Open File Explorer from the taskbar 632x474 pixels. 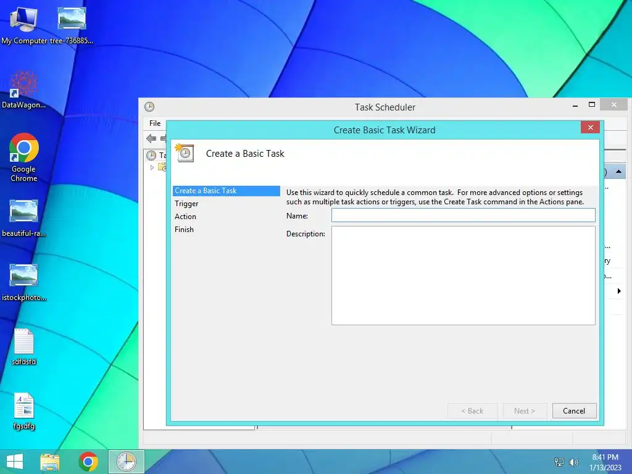tap(50, 462)
